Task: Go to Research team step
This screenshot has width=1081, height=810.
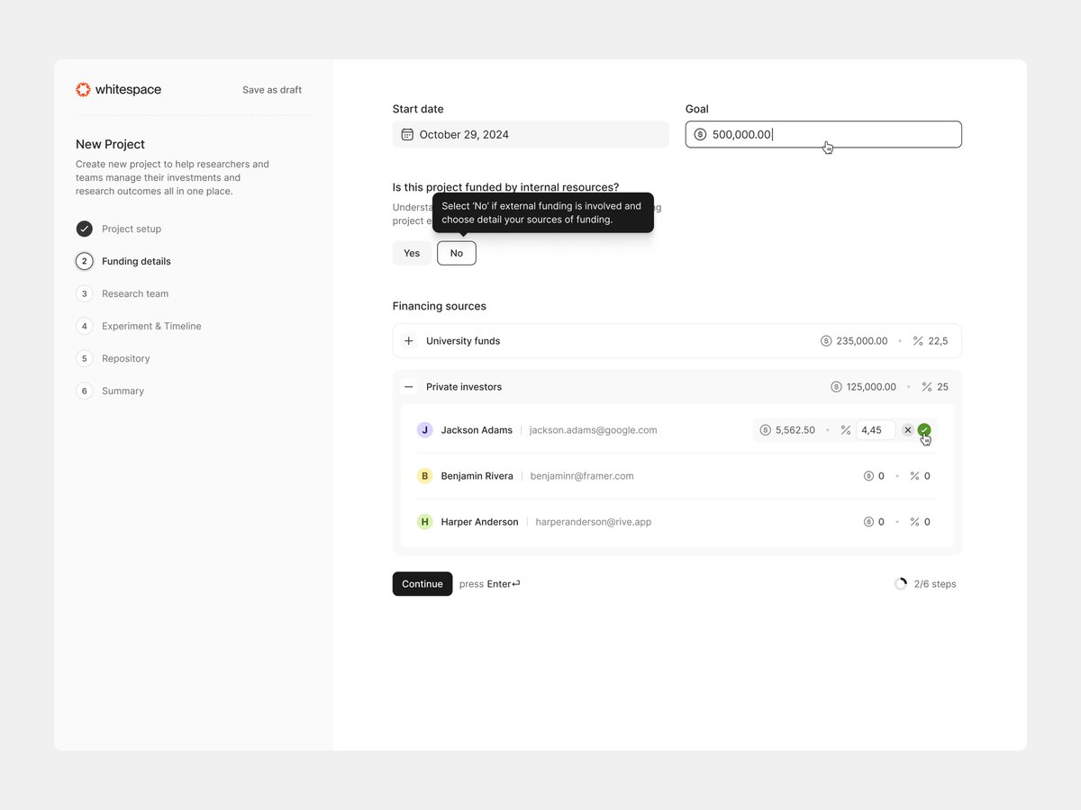Action: pos(134,293)
